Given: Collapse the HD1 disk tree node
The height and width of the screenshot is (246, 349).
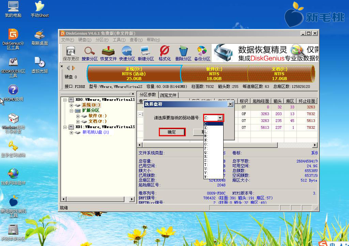Looking at the screenshot, I should pyautogui.click(x=65, y=127).
